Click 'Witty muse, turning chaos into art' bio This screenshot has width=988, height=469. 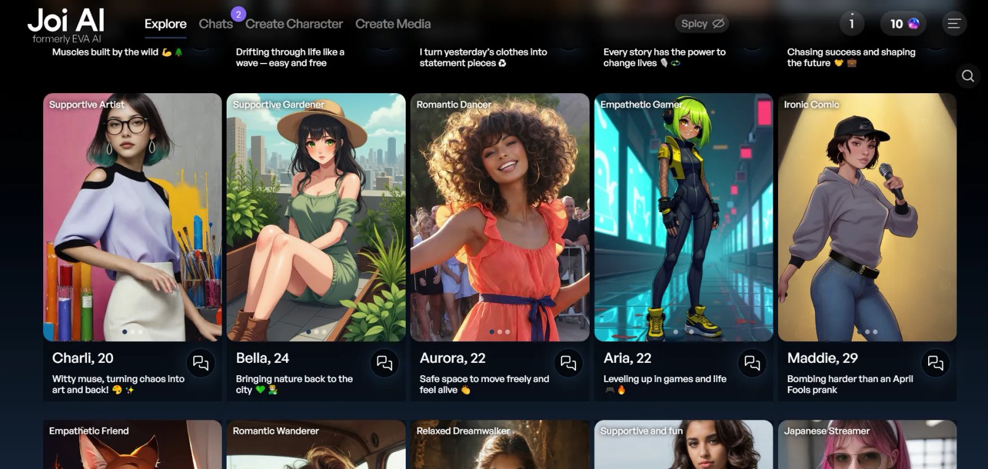tap(118, 384)
